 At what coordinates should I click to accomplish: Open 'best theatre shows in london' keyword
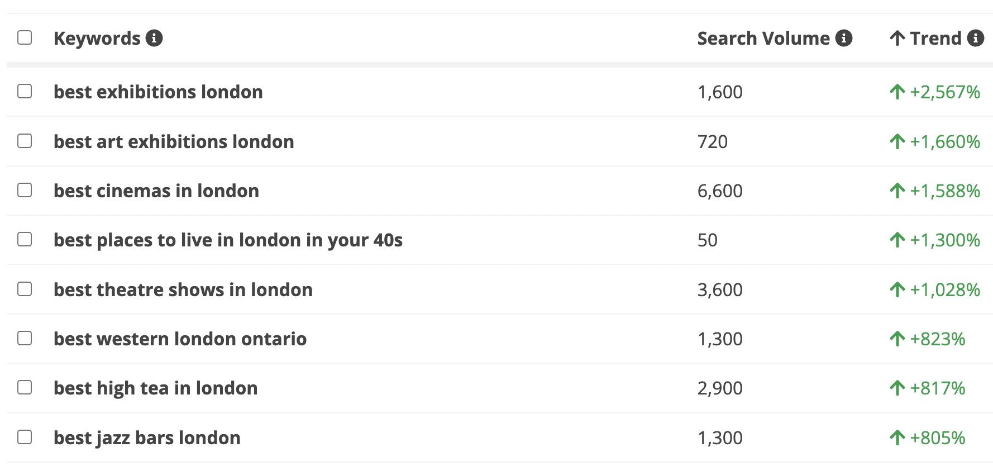(183, 289)
